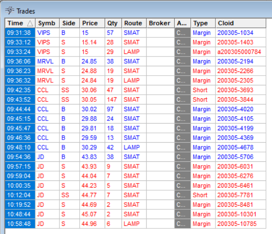Click Cloid cell 200305-7781
The image size is (272, 234).
[235, 195]
